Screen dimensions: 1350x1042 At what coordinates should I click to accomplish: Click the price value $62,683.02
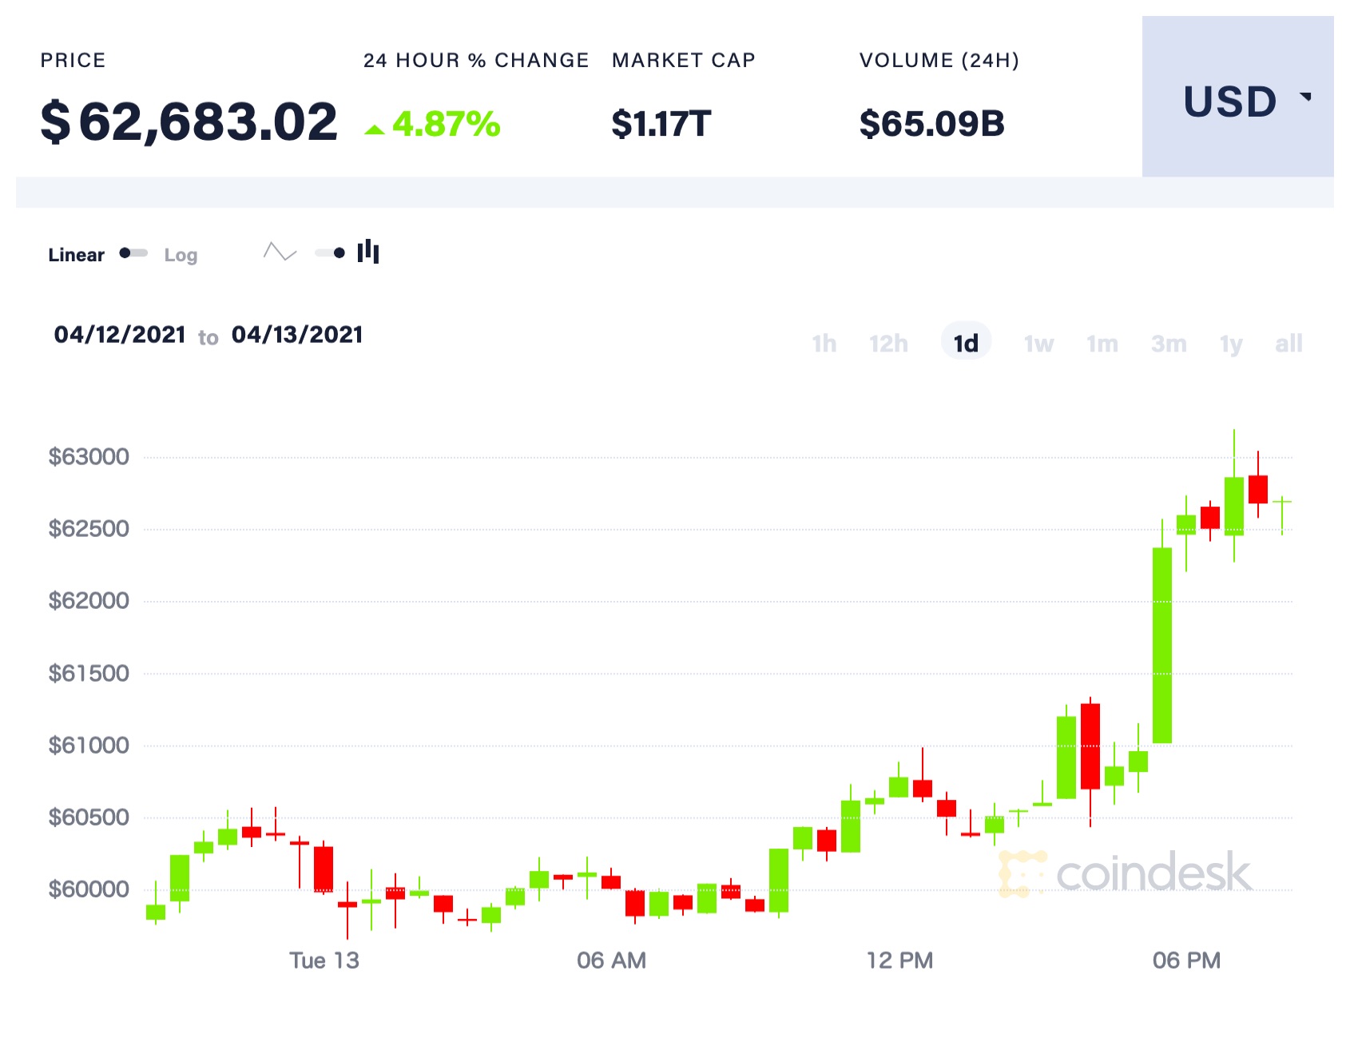[189, 122]
